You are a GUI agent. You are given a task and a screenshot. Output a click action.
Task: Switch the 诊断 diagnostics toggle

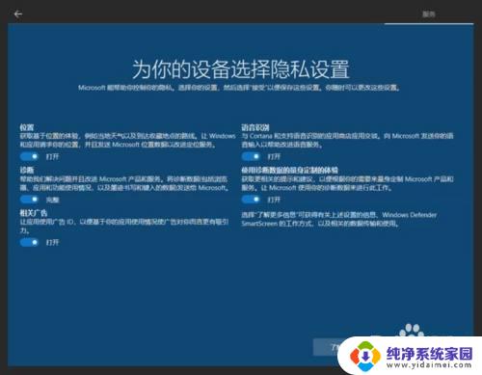tap(29, 200)
